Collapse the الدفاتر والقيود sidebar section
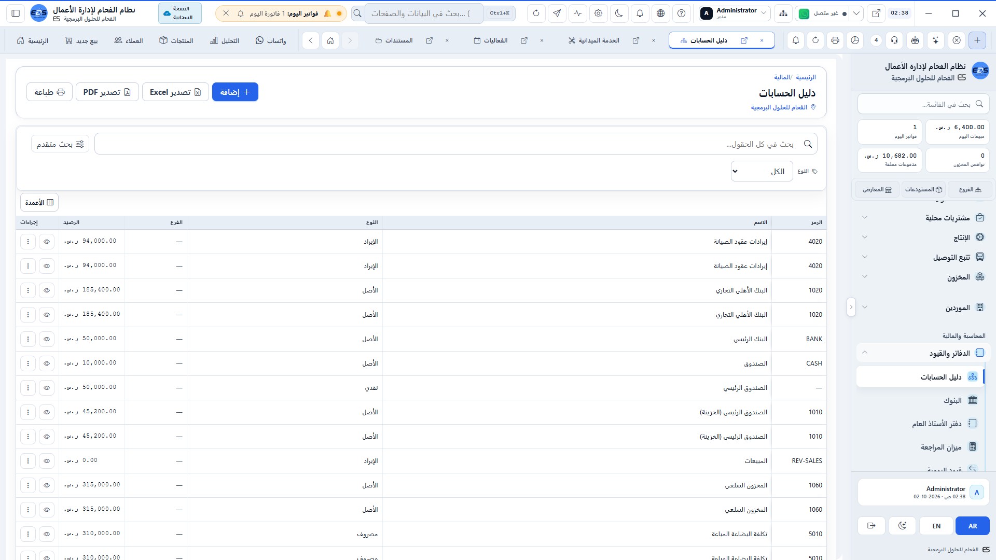This screenshot has width=996, height=560. click(923, 353)
